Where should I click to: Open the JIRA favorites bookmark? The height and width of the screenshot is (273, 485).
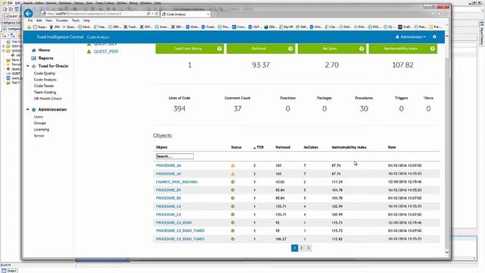coord(55,27)
